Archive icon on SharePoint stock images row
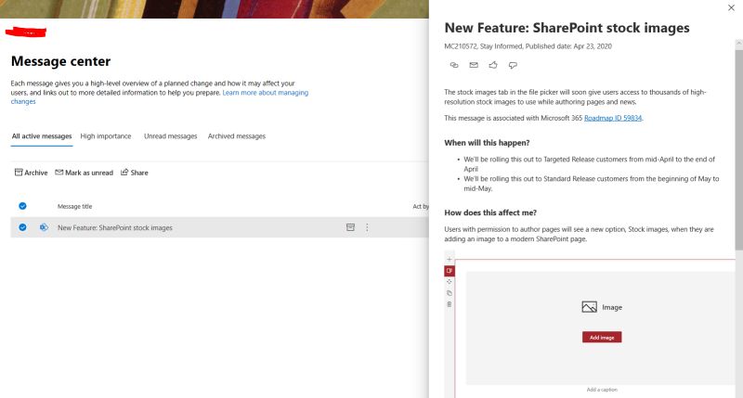Screen dimensions: 743x398 click(x=350, y=227)
